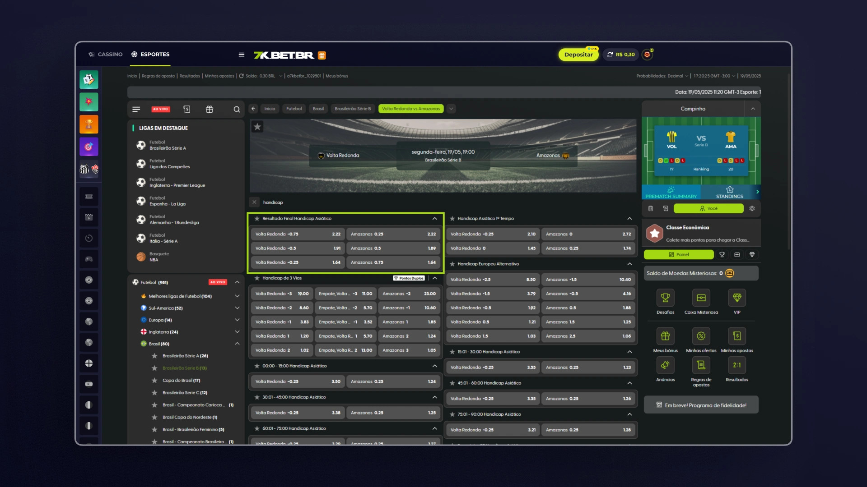Collapse Handicap Europeu Alternativo section

(x=629, y=264)
